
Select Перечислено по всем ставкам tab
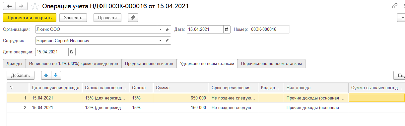pyautogui.click(x=271, y=64)
